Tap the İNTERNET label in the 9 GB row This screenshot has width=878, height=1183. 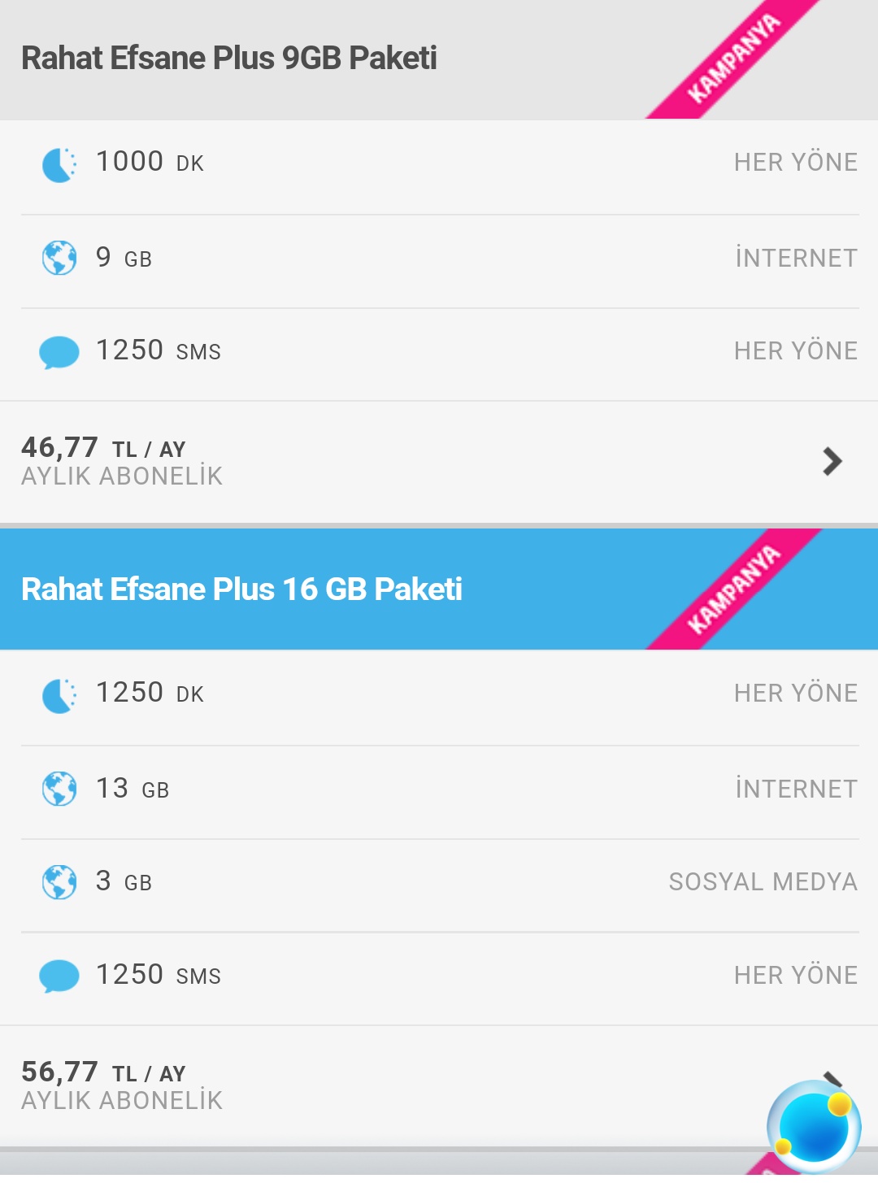click(796, 259)
